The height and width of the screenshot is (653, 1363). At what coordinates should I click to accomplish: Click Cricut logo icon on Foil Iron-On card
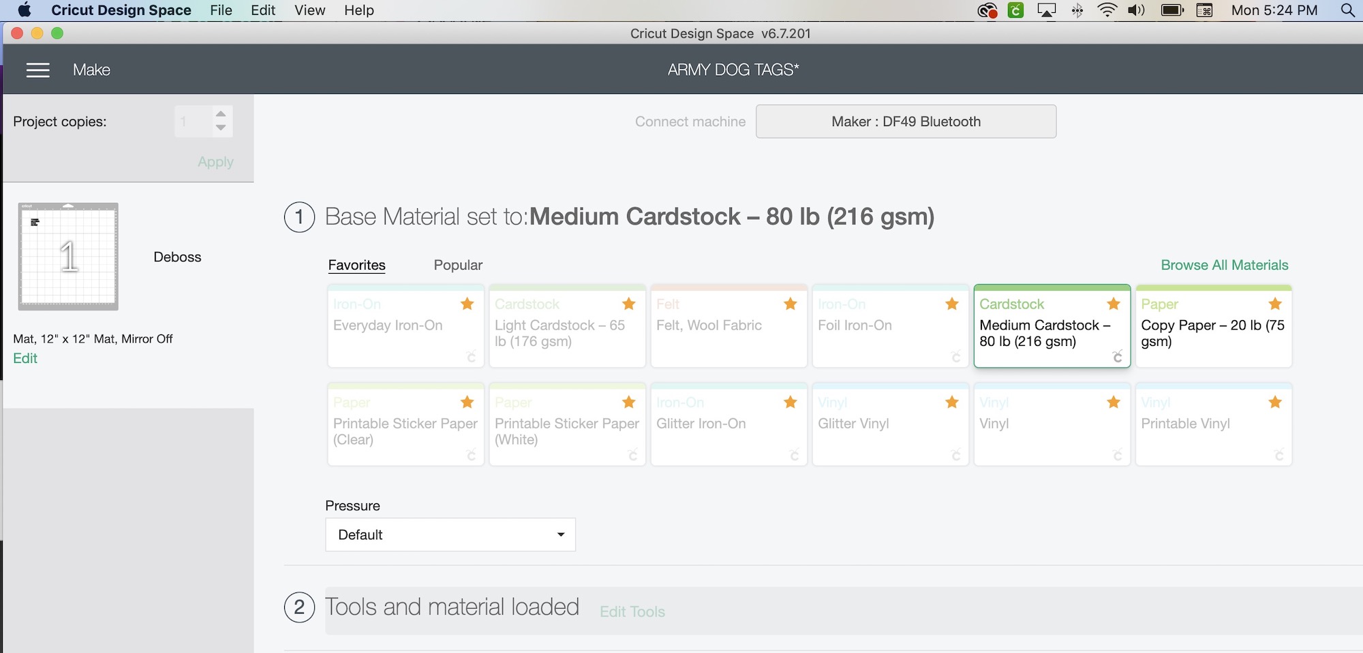tap(956, 356)
